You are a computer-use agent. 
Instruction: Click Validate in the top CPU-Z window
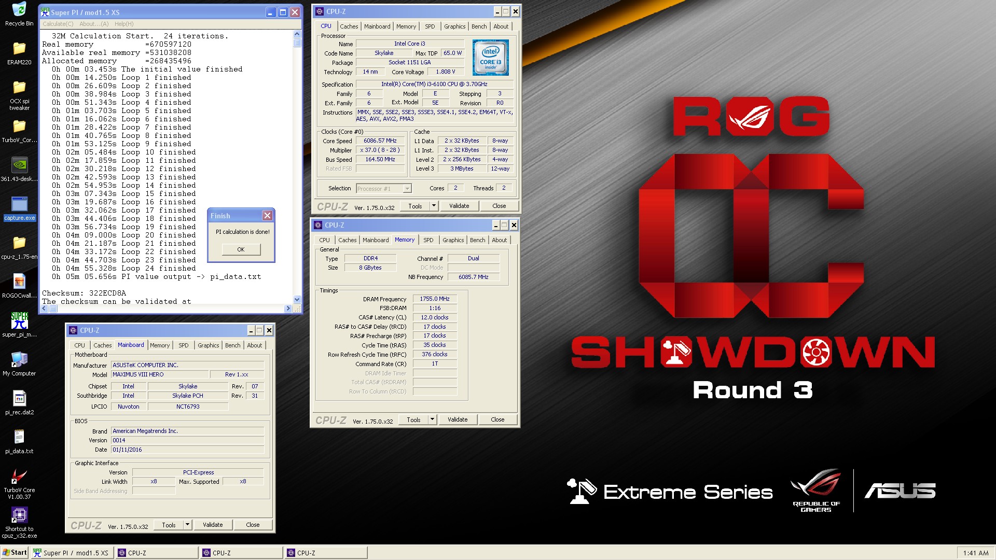pyautogui.click(x=459, y=206)
